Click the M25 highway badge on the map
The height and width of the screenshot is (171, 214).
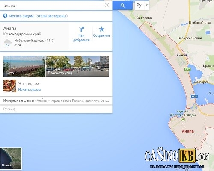point(194,97)
